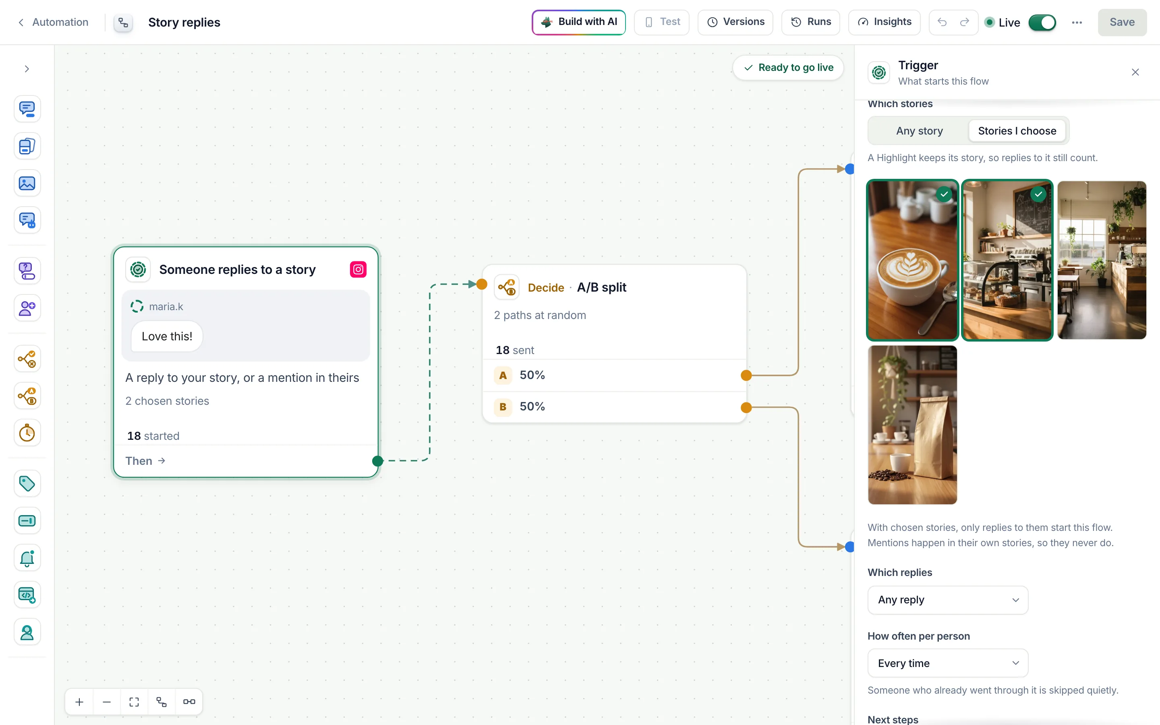Switch to Any story option
Viewport: 1160px width, 725px height.
[x=919, y=131]
